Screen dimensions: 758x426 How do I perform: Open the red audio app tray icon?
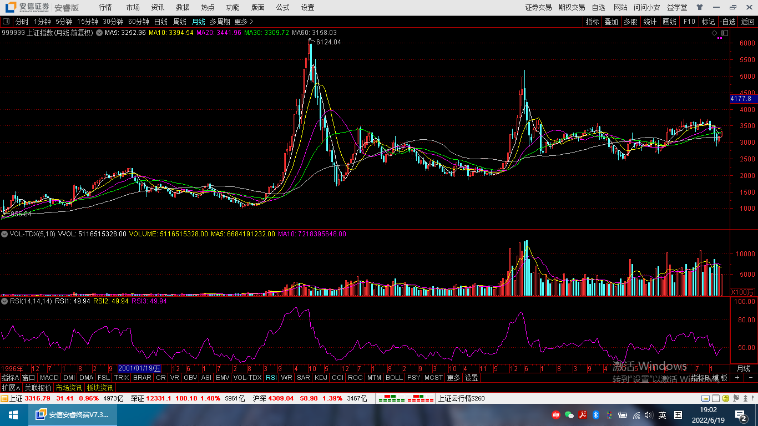[x=556, y=415]
